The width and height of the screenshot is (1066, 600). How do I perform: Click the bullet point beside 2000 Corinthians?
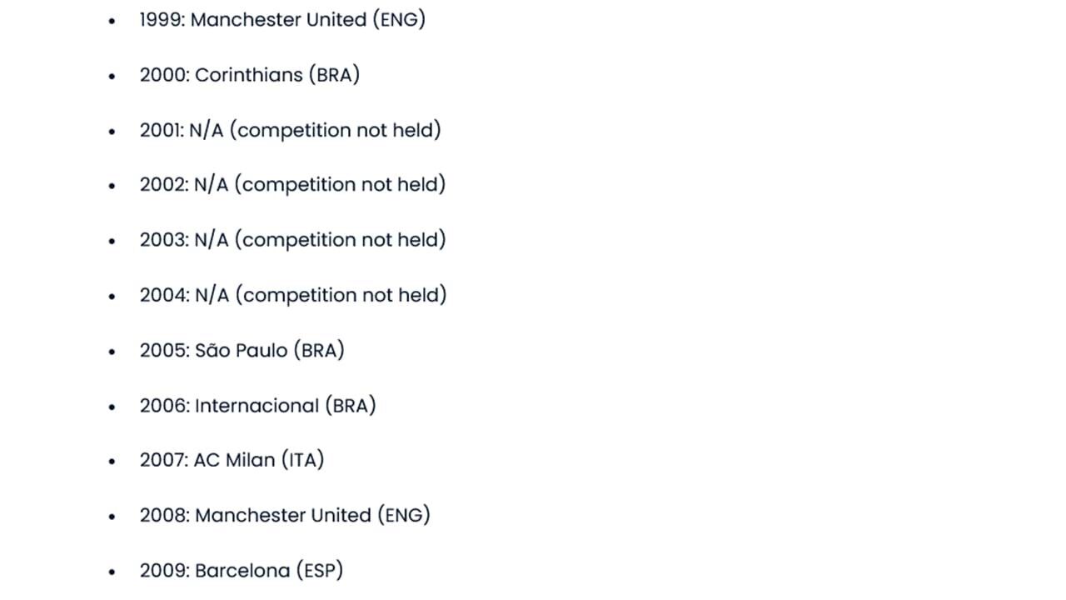(112, 76)
